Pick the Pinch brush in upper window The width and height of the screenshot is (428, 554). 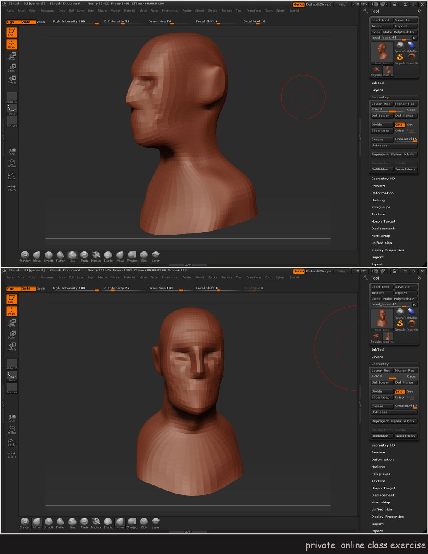84,255
